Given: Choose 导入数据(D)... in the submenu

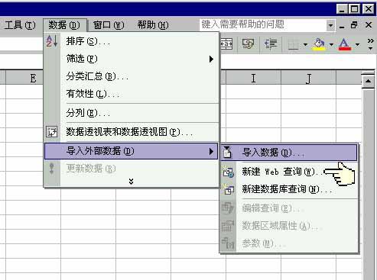Looking at the screenshot, I should 289,153.
